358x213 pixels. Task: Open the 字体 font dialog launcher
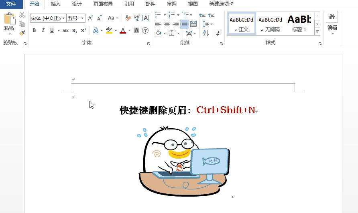(148, 44)
